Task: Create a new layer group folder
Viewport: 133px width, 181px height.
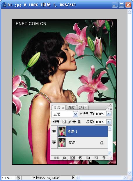Action: pyautogui.click(x=88, y=157)
